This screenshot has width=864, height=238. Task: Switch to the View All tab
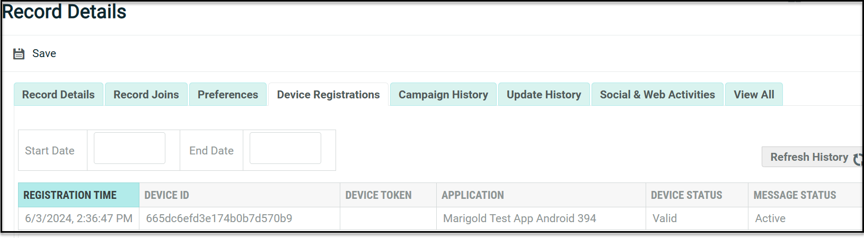point(754,95)
